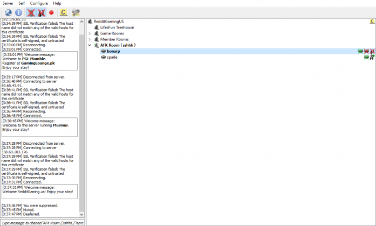
Task: Expand the Game Rooms channel
Action: click(90, 33)
